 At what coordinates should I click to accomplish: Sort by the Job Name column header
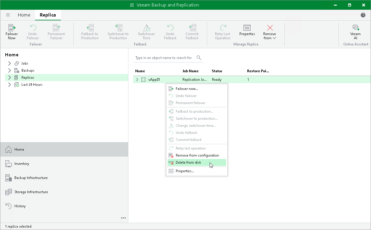[191, 71]
